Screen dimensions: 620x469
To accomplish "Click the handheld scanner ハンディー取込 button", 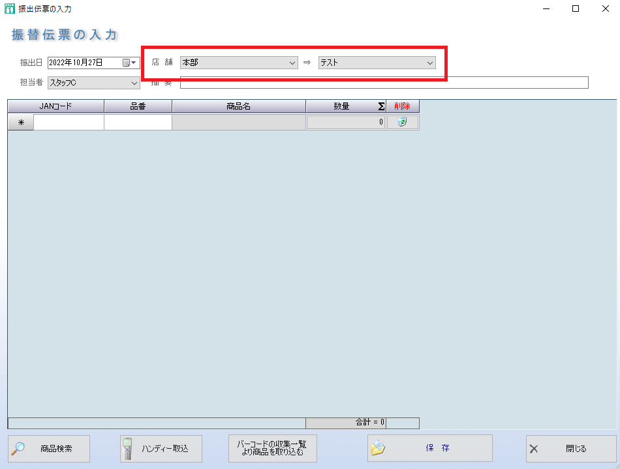I will pos(161,449).
